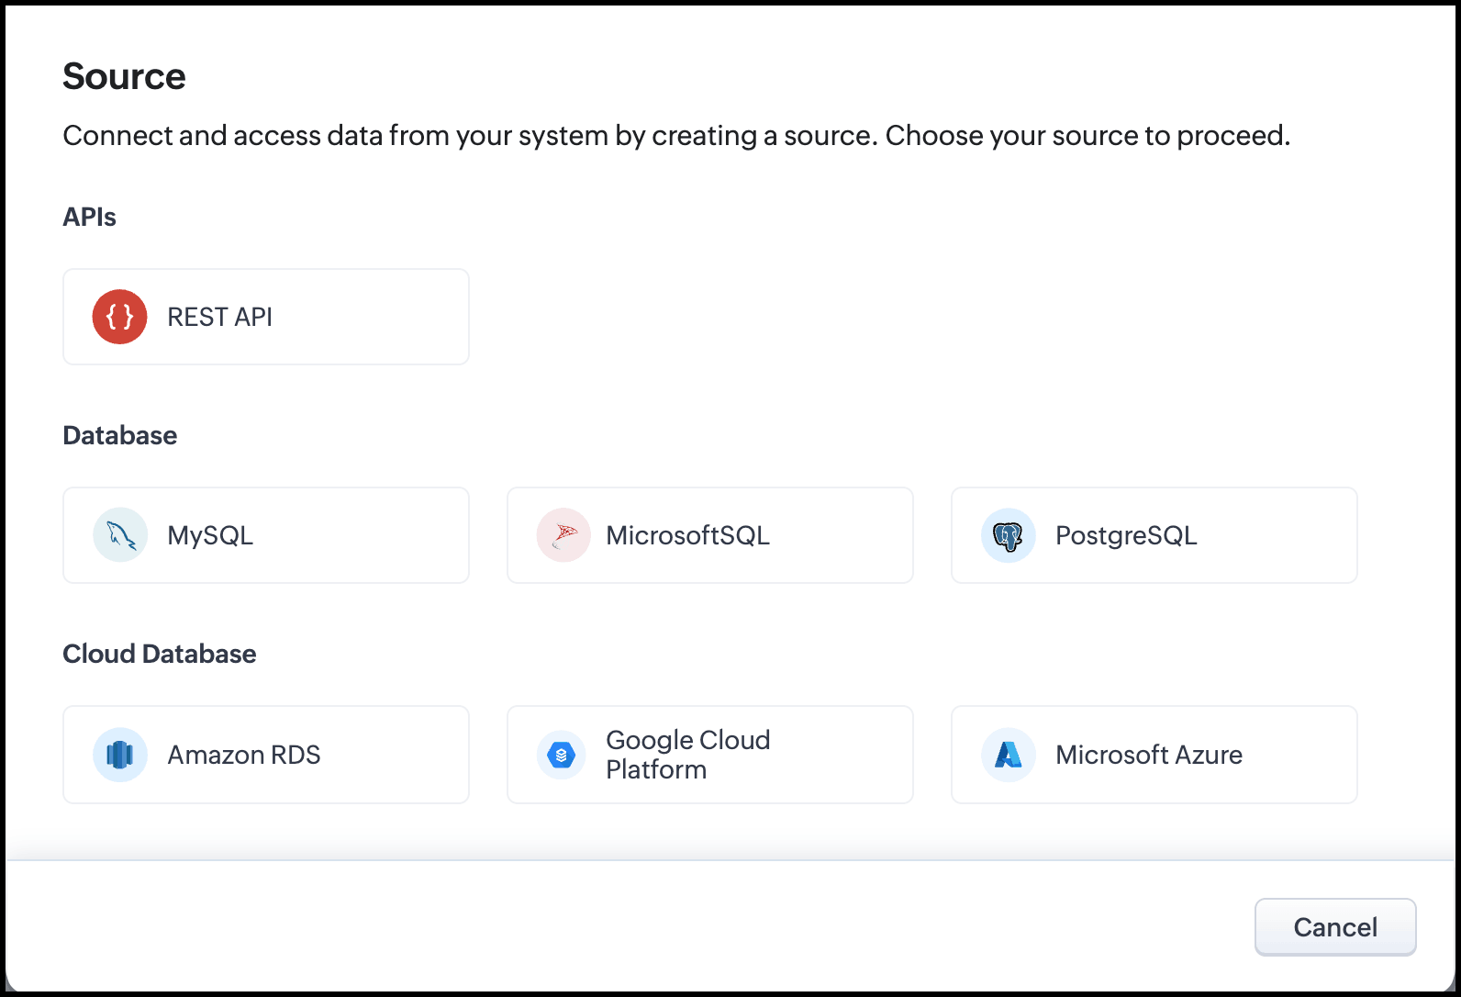Pick the MicrosoftSQL label text

687,535
